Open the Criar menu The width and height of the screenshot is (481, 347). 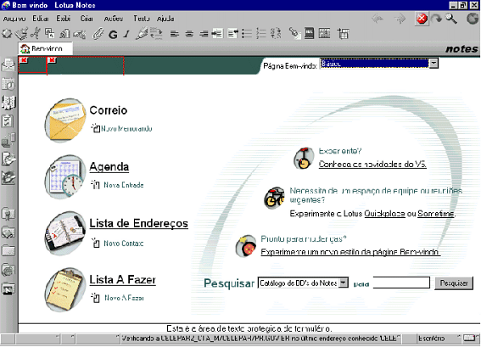click(87, 19)
